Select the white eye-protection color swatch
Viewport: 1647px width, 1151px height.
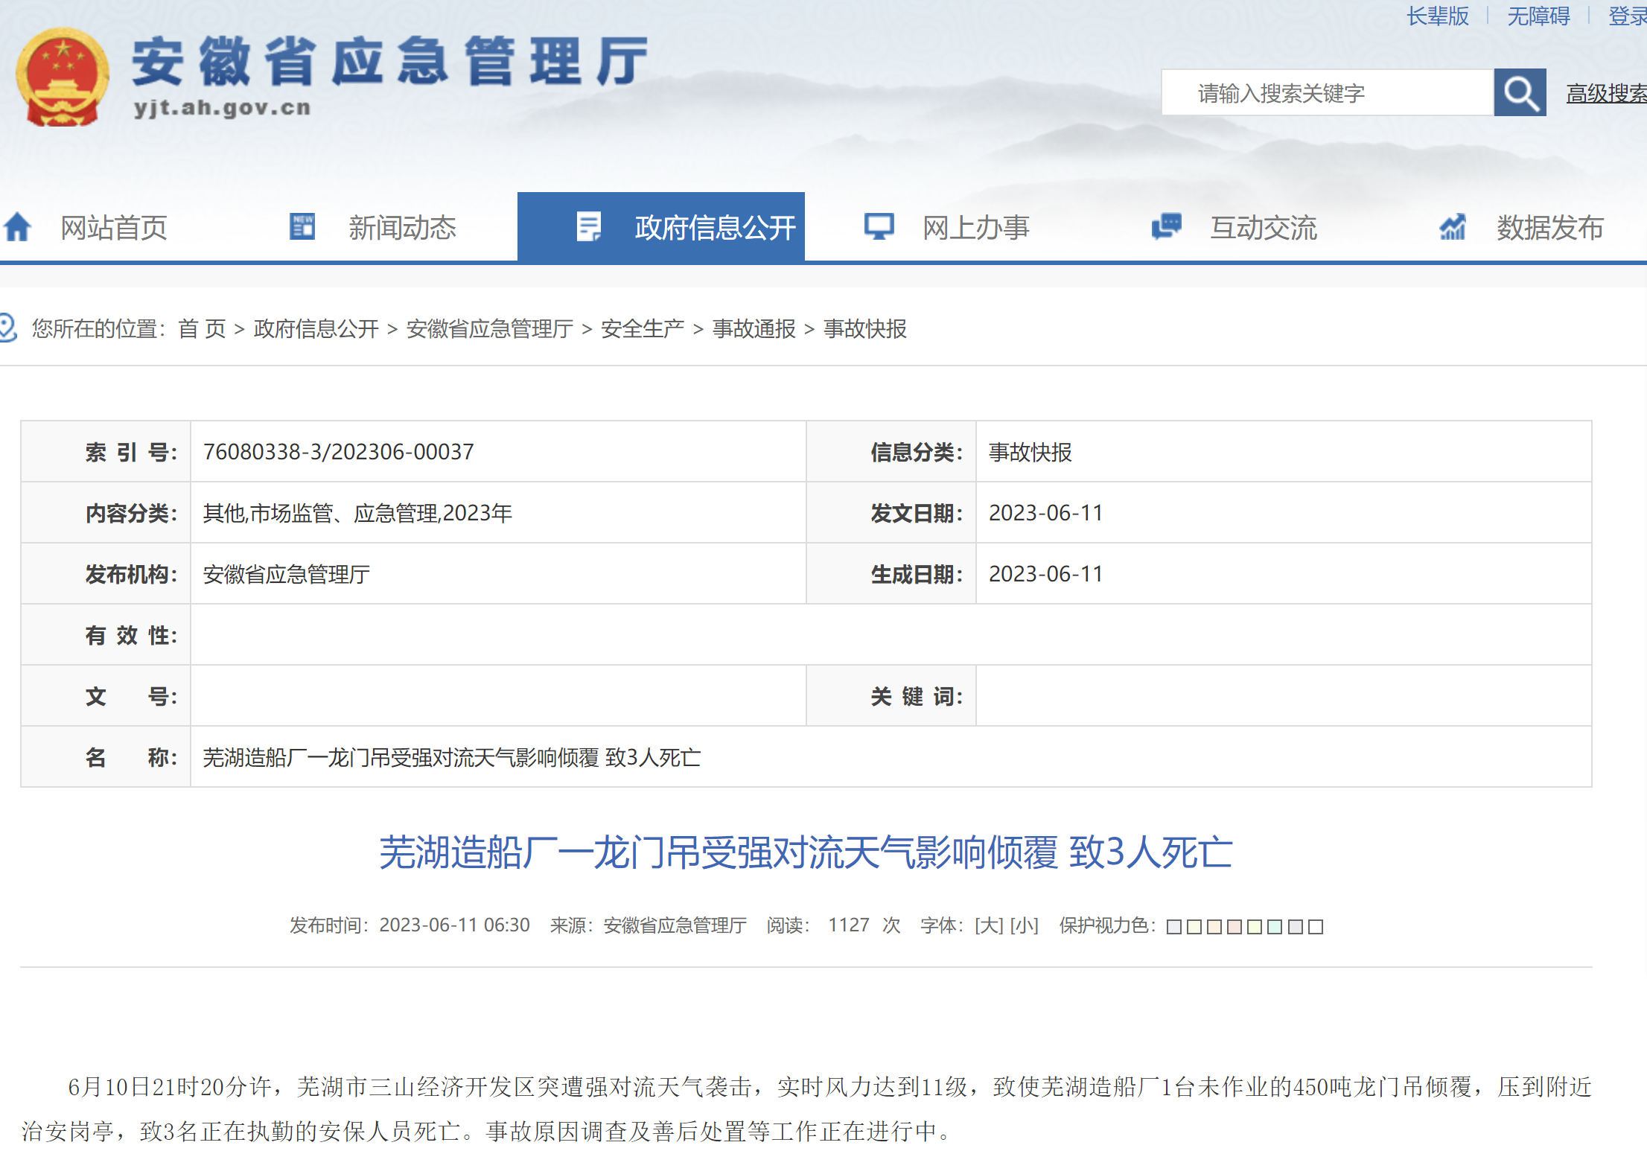coord(1316,927)
